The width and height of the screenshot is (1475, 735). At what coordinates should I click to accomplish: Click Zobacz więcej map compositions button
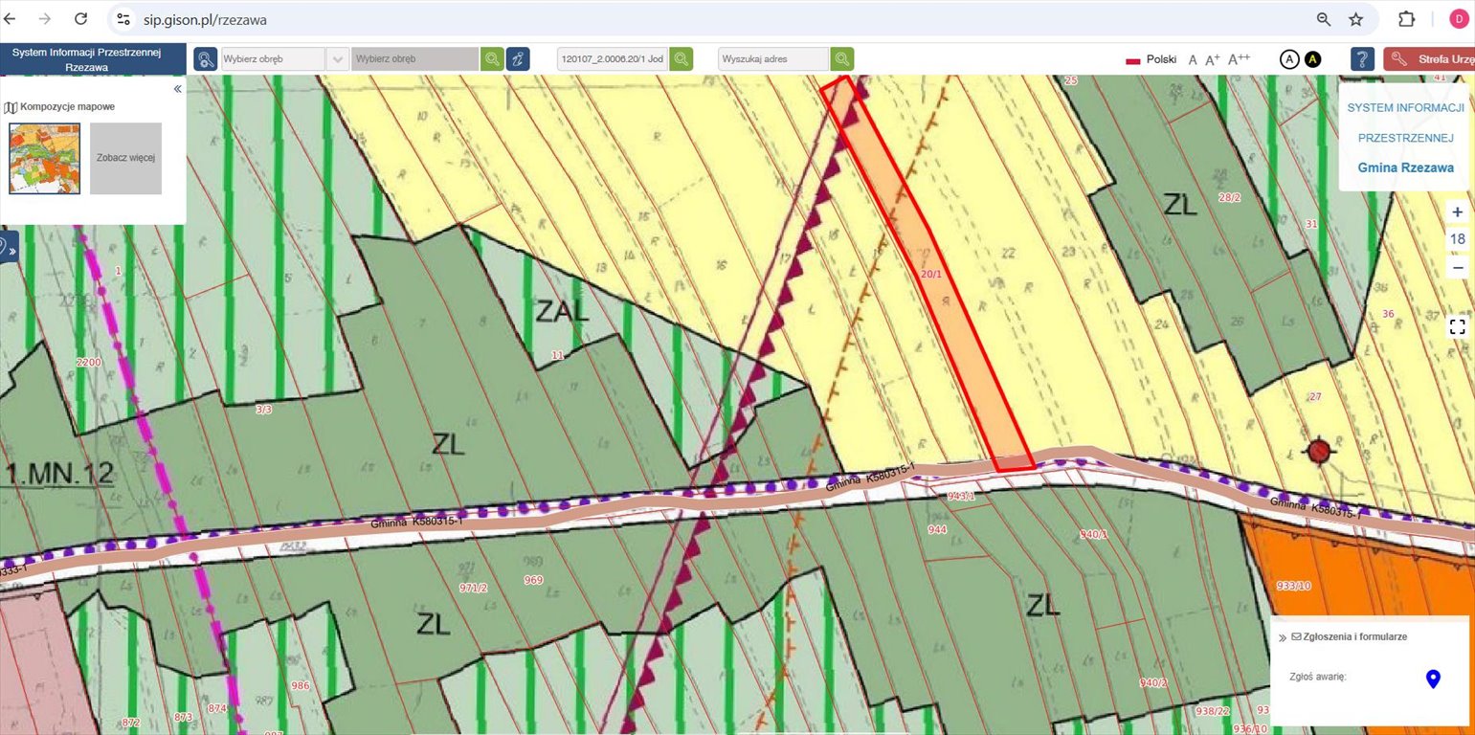[125, 158]
